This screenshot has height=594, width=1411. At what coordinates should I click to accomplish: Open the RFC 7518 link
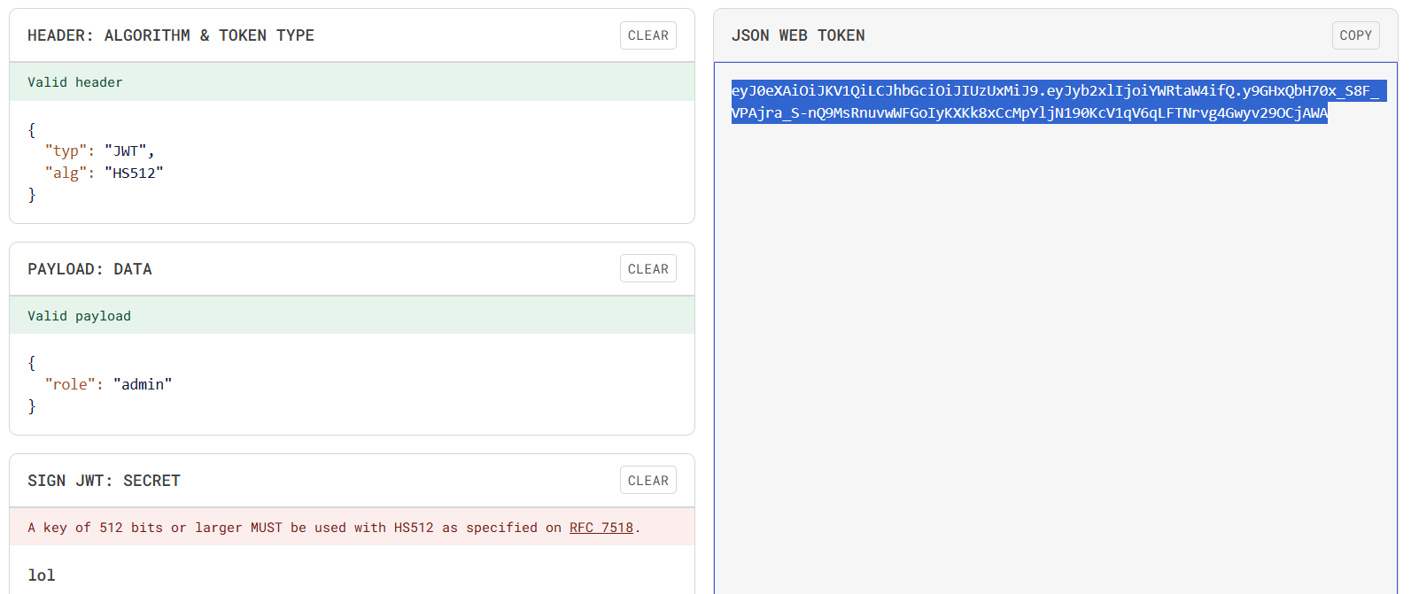[x=601, y=528]
